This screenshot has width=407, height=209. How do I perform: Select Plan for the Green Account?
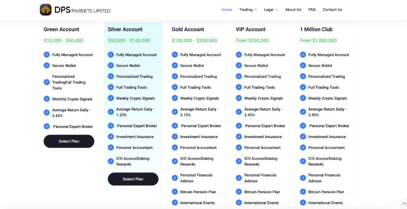(69, 141)
